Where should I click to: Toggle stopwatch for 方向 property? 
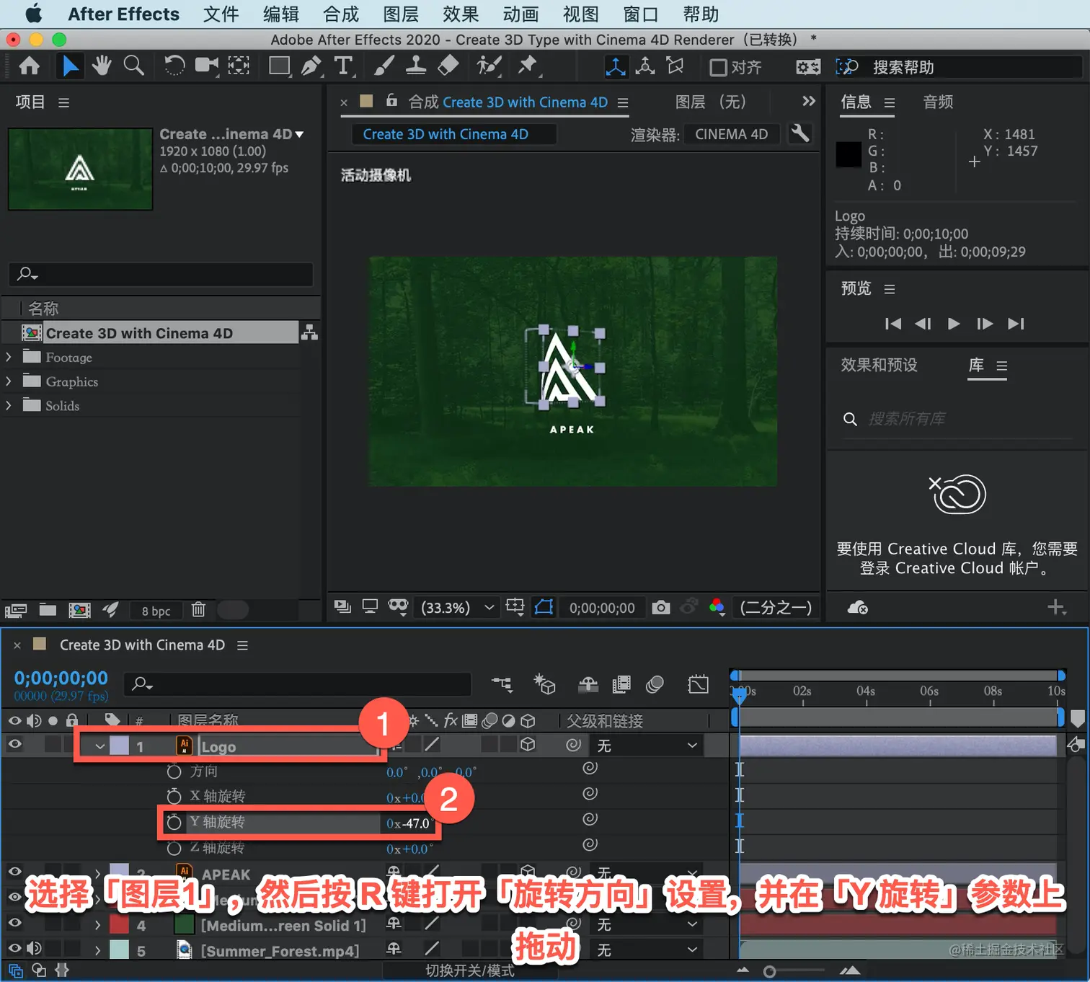[174, 771]
